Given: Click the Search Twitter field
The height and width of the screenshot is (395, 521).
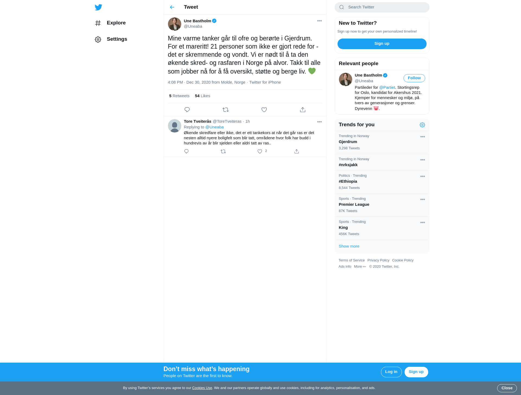Looking at the screenshot, I should (382, 7).
